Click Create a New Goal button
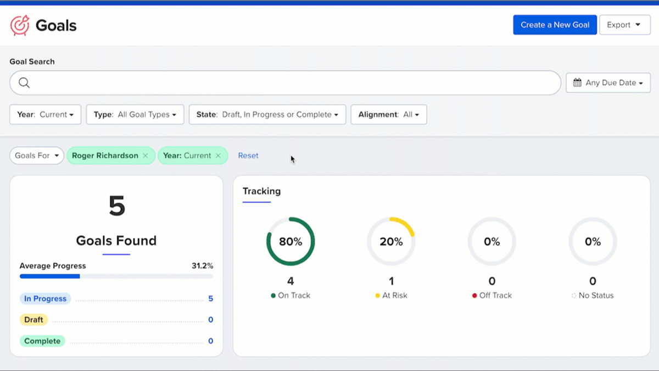Screen dimensions: 659x371 (x=555, y=25)
